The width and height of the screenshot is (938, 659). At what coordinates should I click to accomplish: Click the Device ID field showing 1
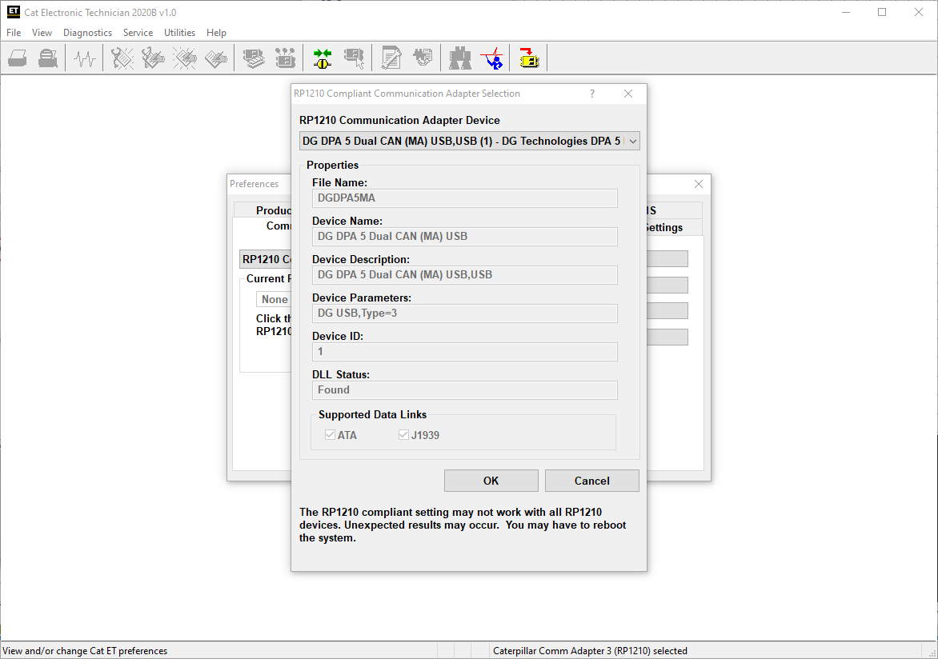[465, 351]
